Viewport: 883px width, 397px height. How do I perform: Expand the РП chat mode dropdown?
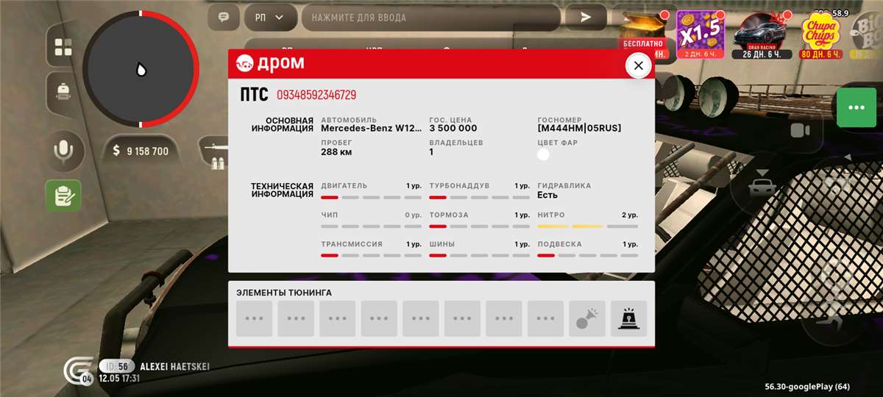(x=270, y=17)
